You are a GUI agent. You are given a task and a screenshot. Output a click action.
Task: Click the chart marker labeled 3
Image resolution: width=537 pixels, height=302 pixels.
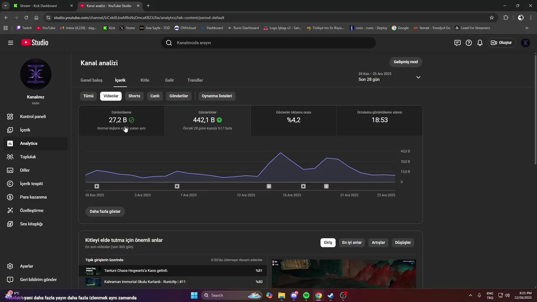coord(326,186)
